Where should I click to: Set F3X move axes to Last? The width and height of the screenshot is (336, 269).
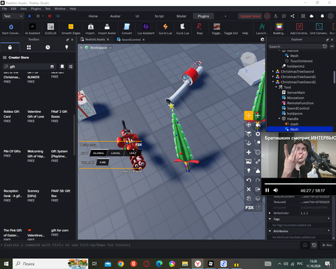pyautogui.click(x=132, y=153)
